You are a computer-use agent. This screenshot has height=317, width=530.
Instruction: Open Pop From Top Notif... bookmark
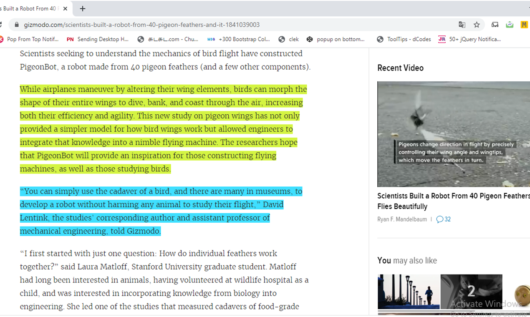click(29, 39)
